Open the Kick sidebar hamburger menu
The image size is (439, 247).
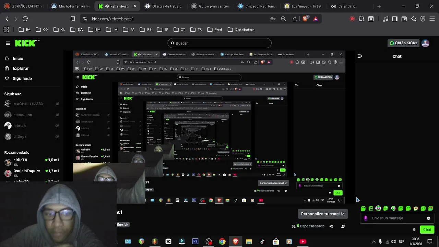click(x=8, y=43)
